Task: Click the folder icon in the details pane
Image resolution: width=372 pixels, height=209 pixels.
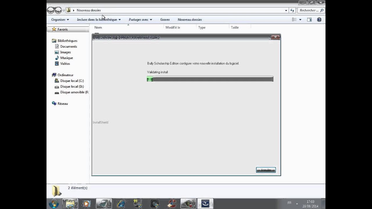Action: click(x=57, y=190)
